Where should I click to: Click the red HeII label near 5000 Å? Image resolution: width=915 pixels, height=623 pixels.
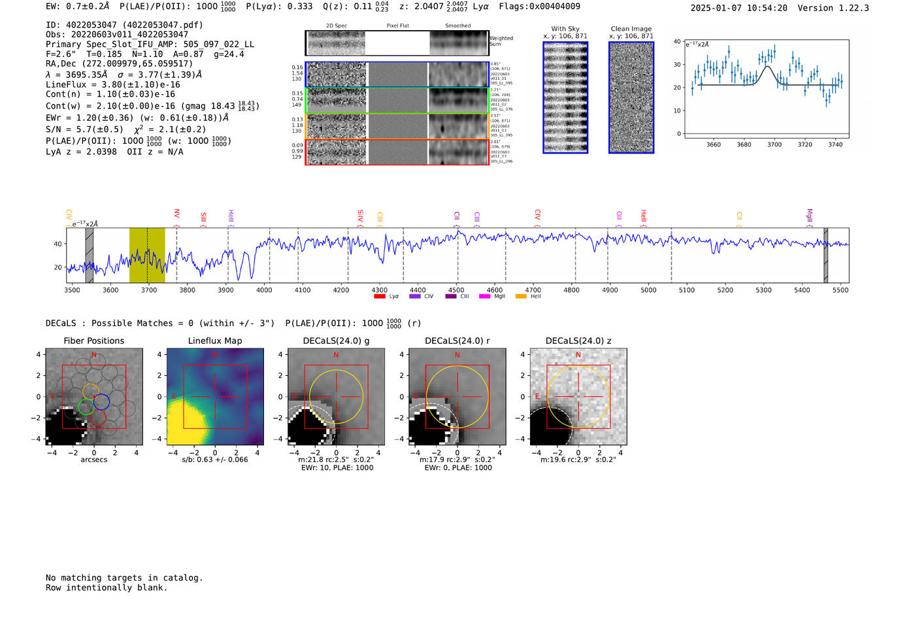(643, 216)
